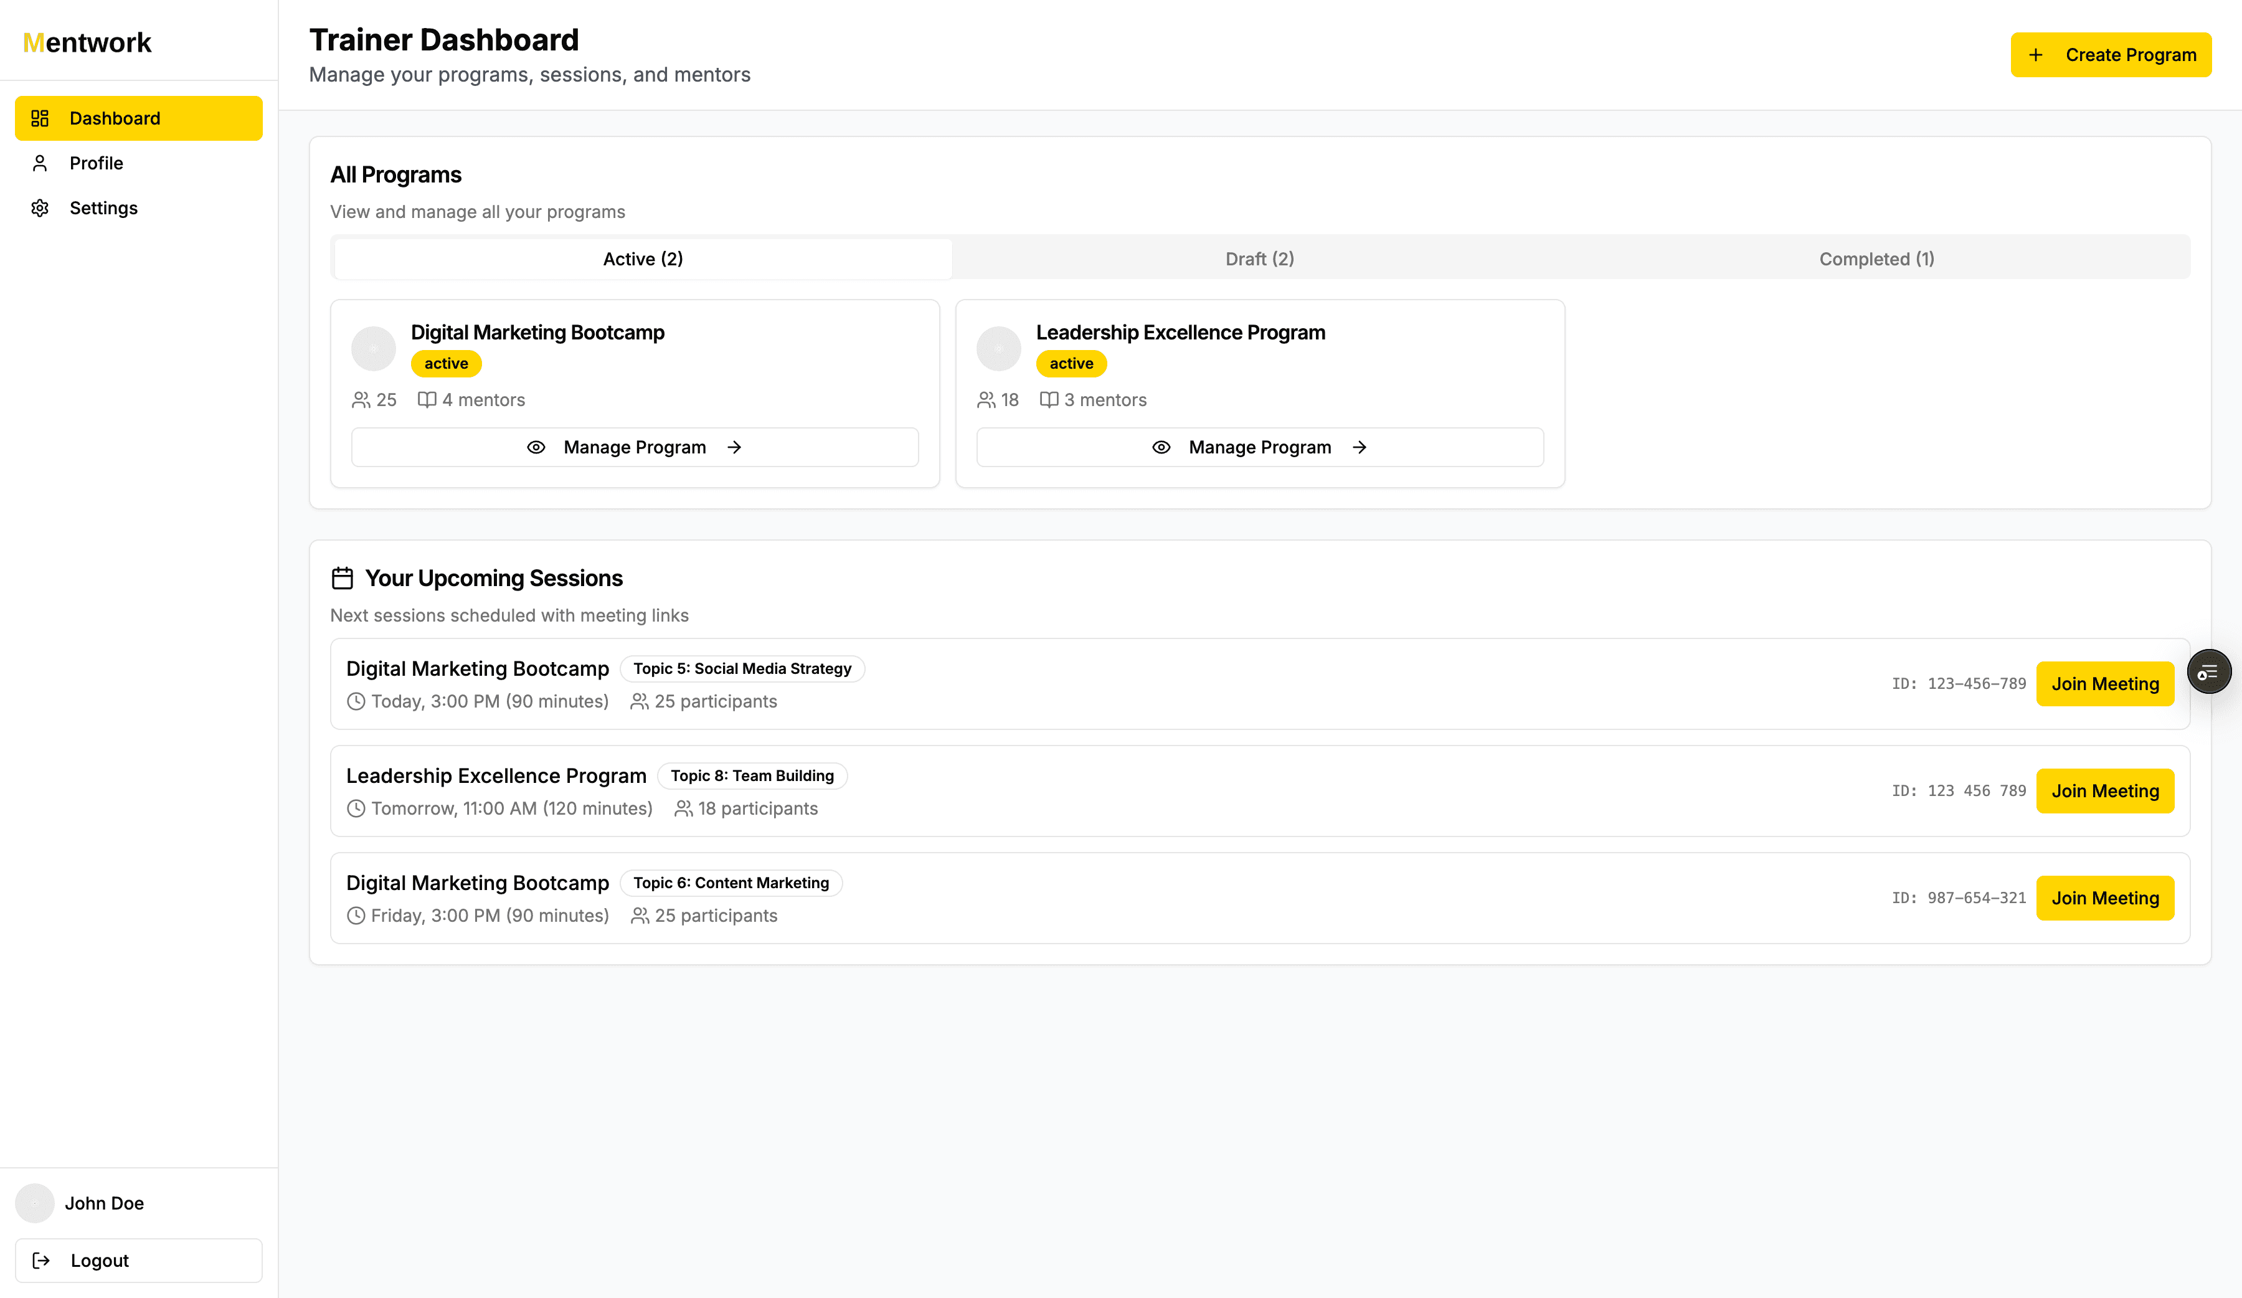Open Settings via the gear icon
Image resolution: width=2242 pixels, height=1298 pixels.
coord(40,207)
